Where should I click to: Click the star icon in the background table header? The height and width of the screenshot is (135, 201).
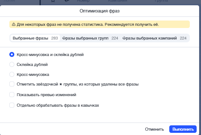tap(53, 1)
